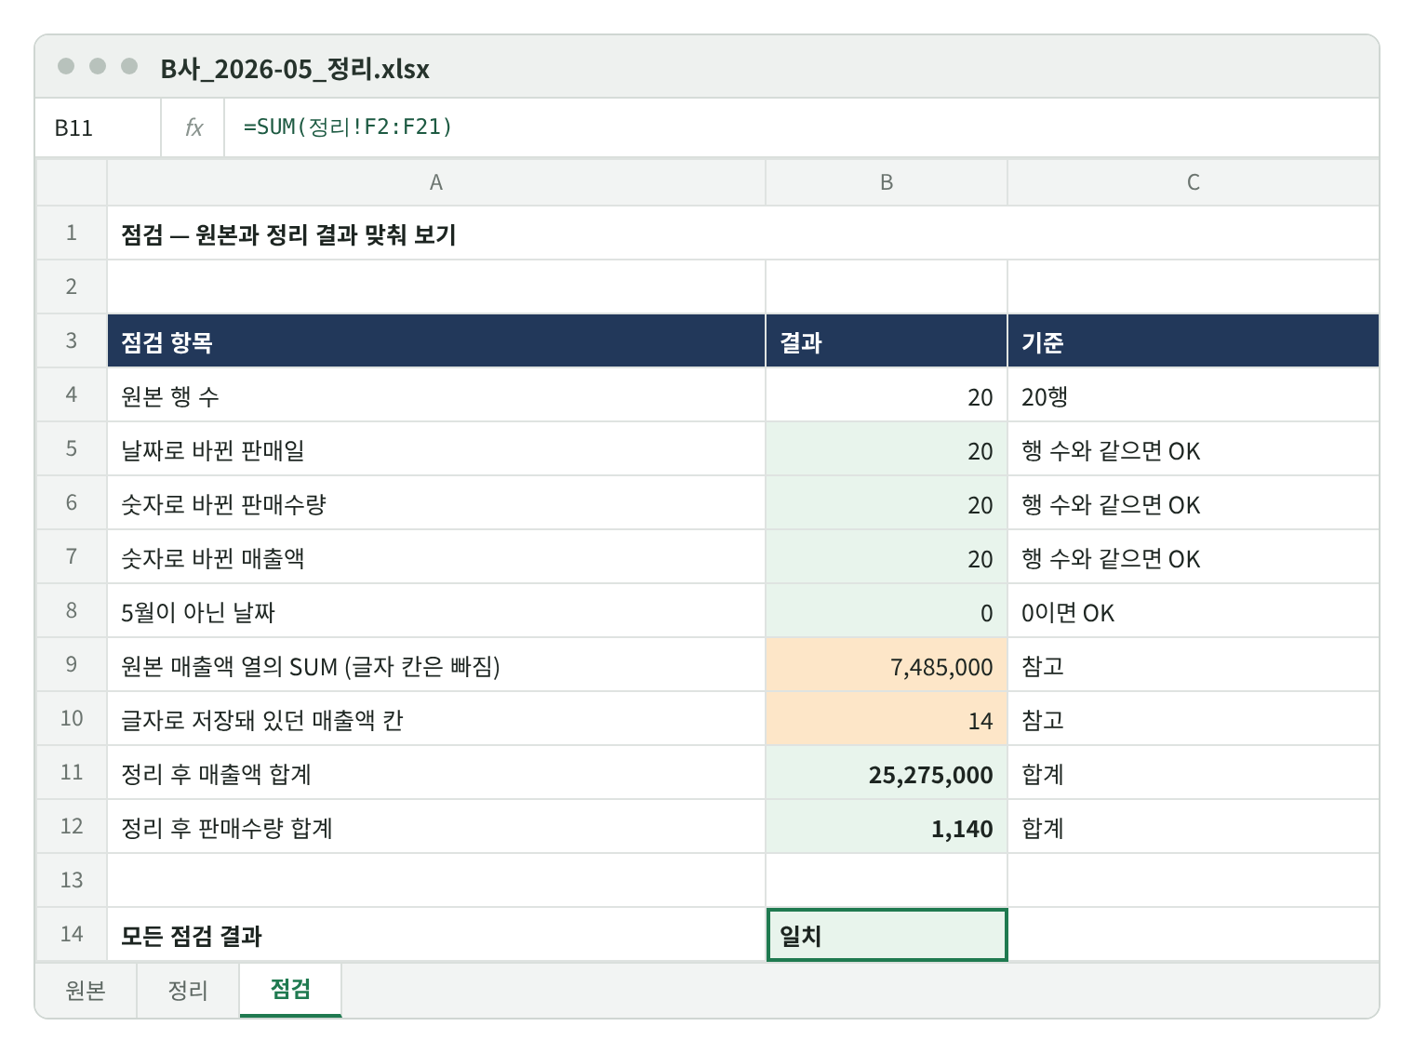Select the '숫자로 바뀐 판매수량' cell
The width and height of the screenshot is (1414, 1053).
pyautogui.click(x=436, y=503)
